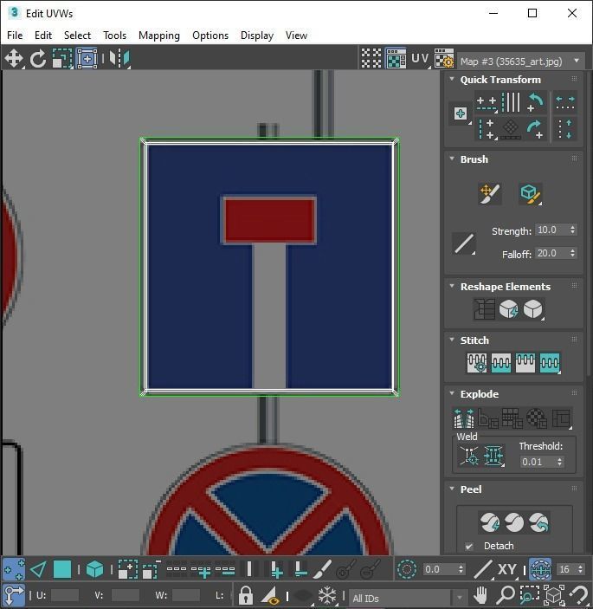This screenshot has width=593, height=609.
Task: Click the Target Weld icon
Action: tap(469, 455)
